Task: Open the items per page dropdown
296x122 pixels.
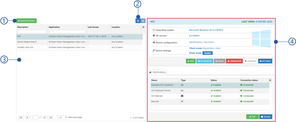Action: point(62,117)
